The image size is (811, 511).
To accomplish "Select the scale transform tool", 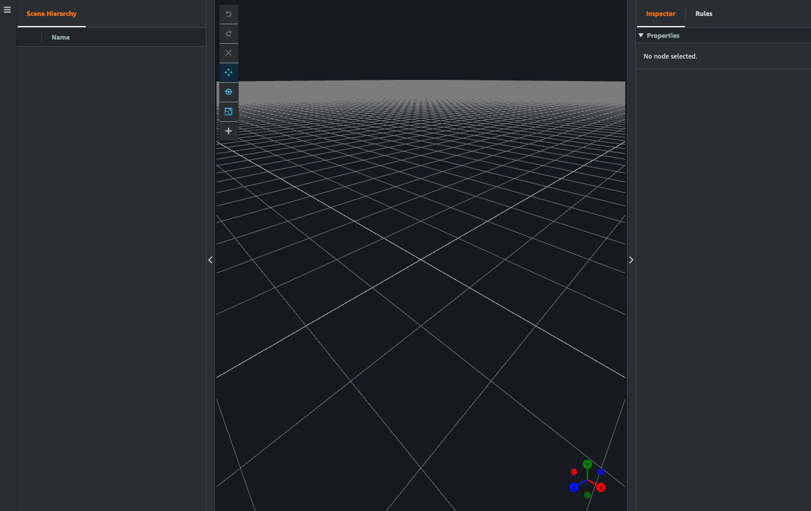I will pyautogui.click(x=228, y=112).
